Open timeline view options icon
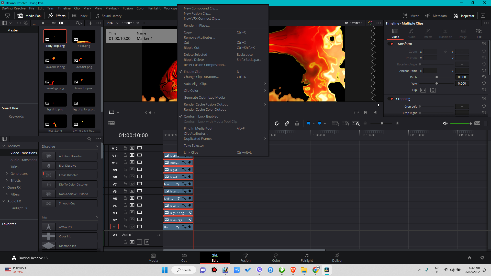Image resolution: width=491 pixels, height=276 pixels. [x=111, y=123]
